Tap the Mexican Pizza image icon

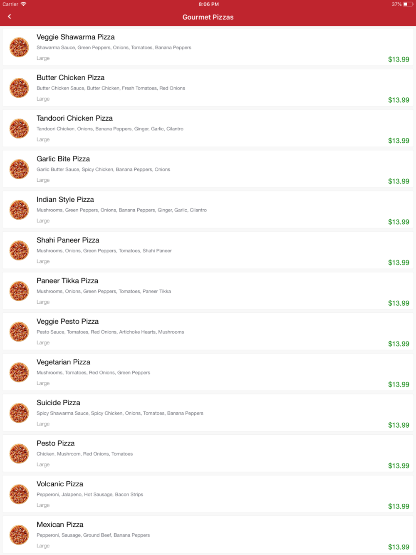(x=19, y=535)
